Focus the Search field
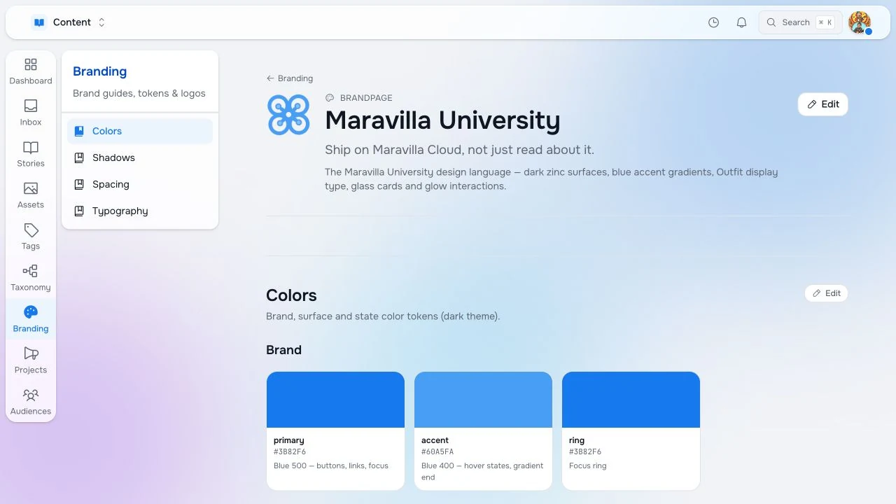 click(x=801, y=22)
